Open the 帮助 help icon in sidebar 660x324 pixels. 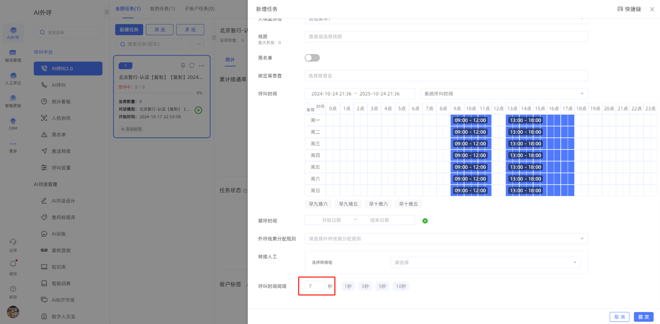coord(13,289)
